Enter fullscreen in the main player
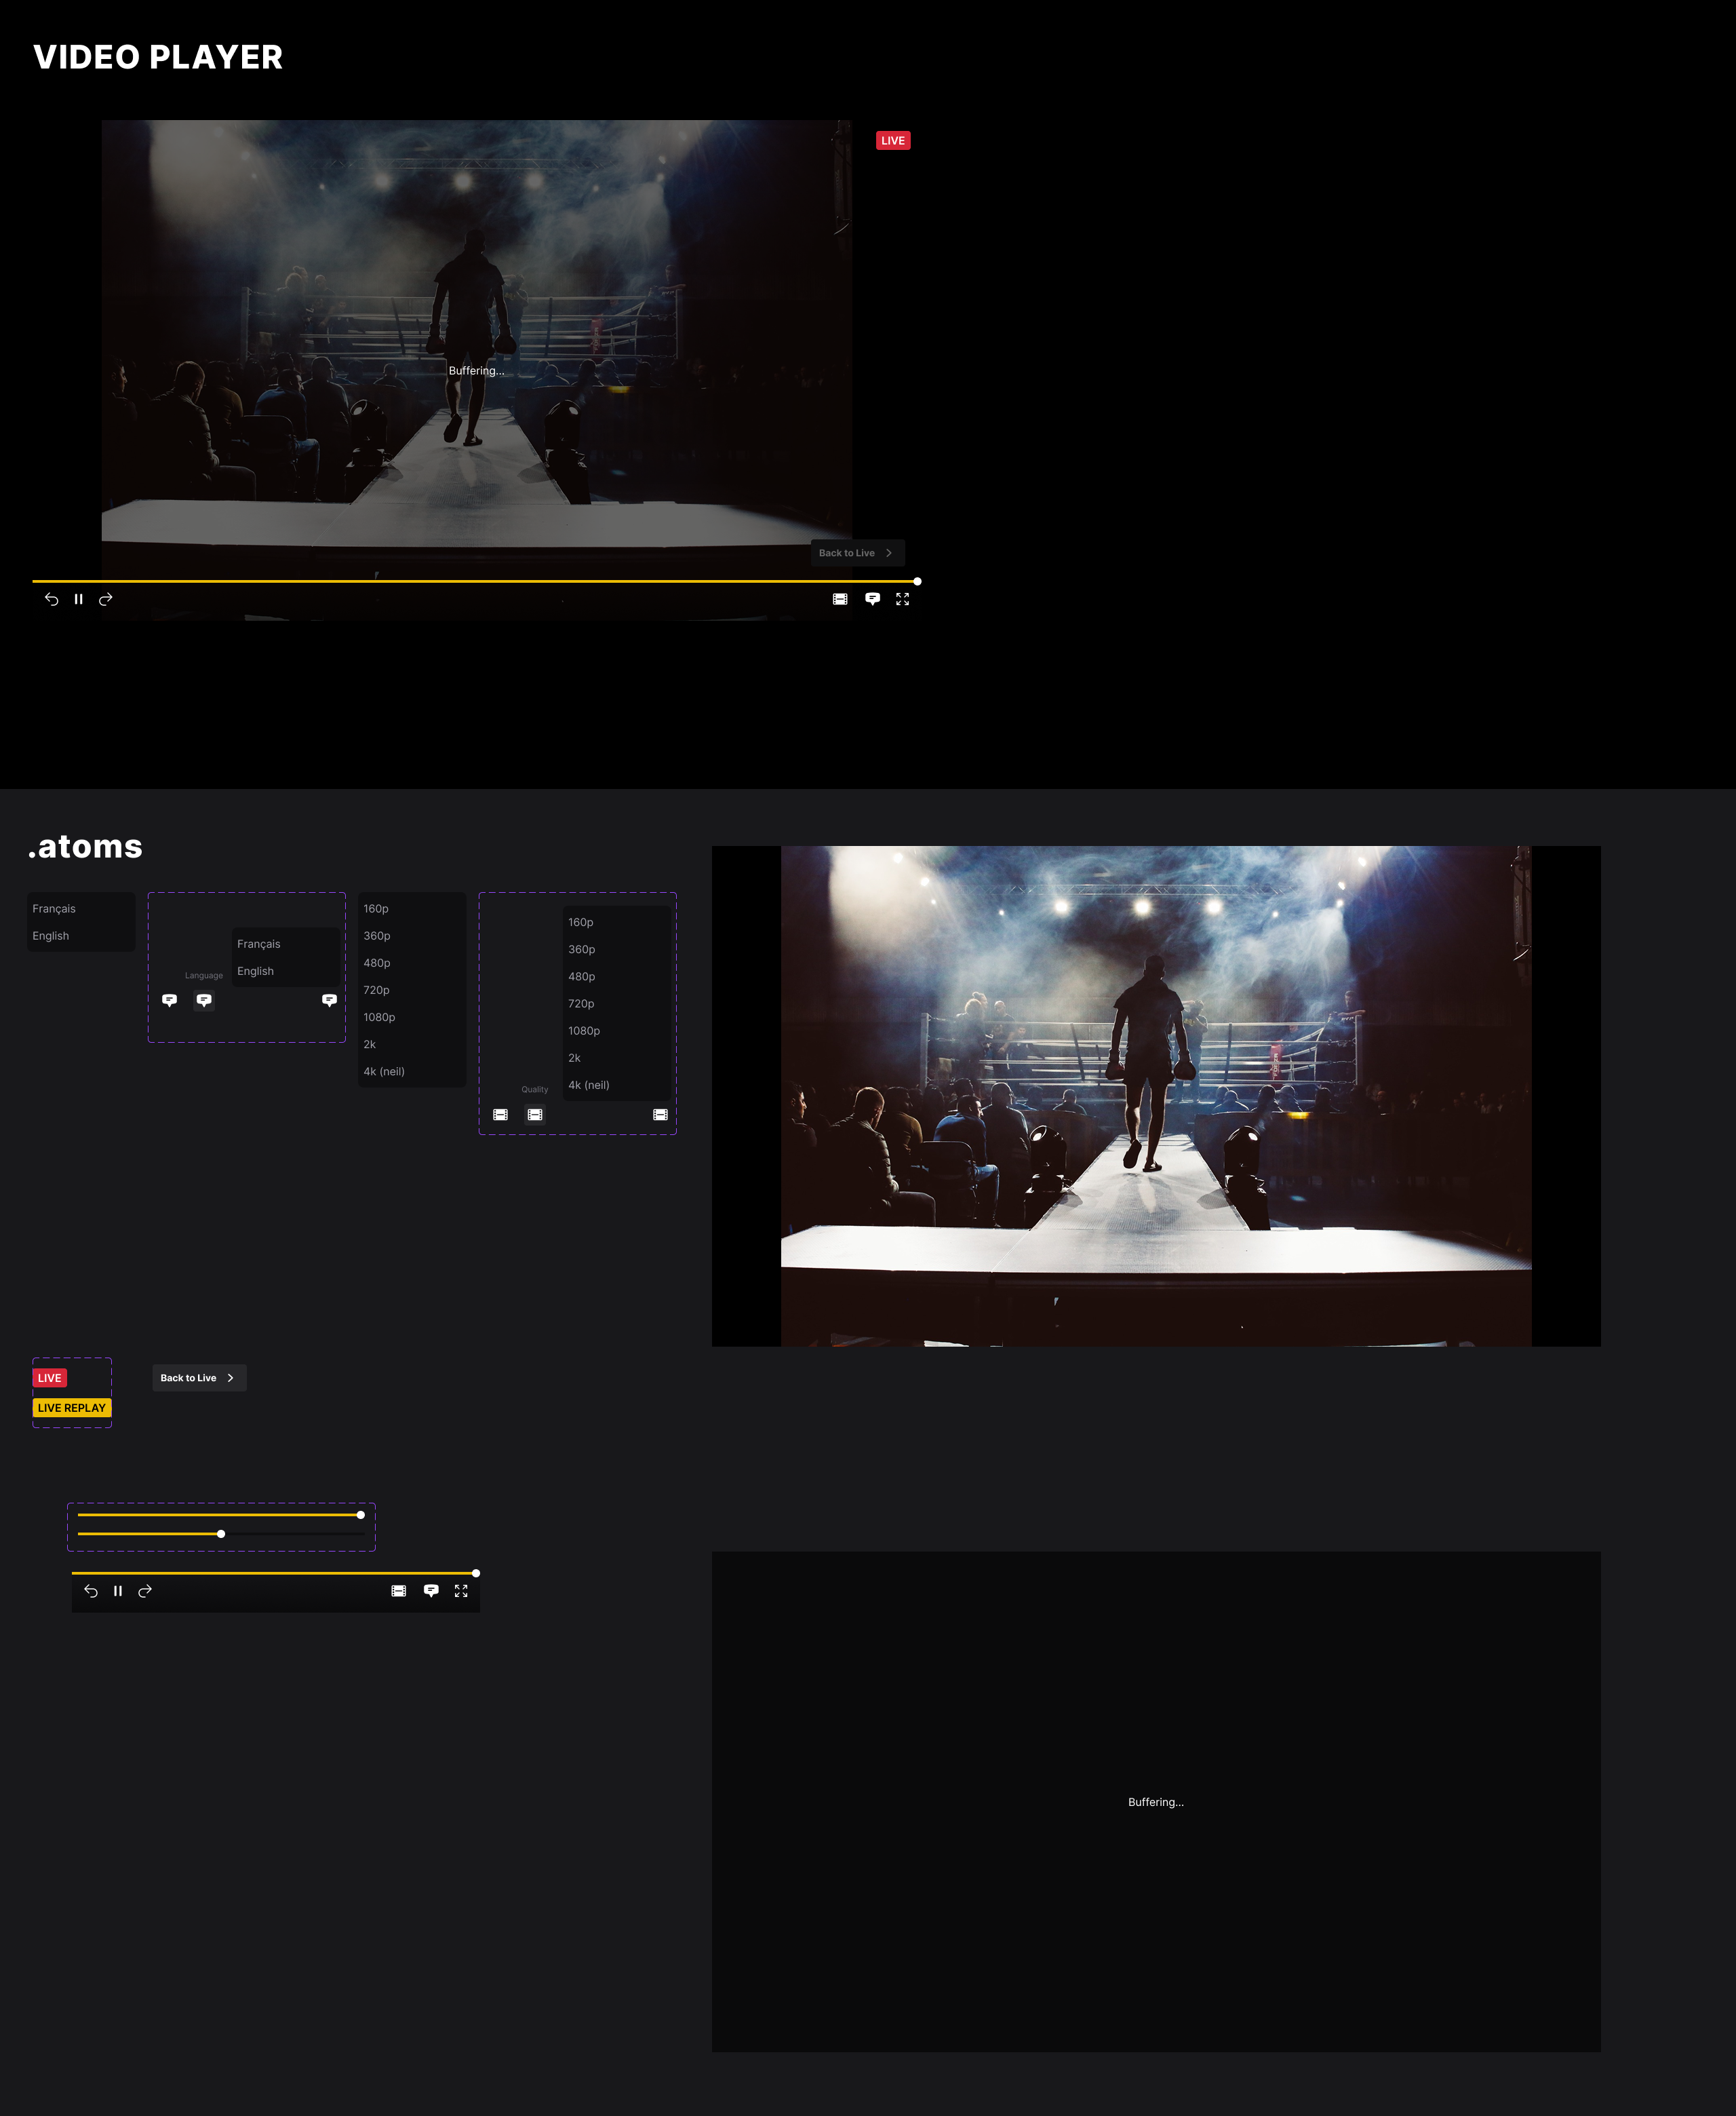The image size is (1736, 2116). point(902,599)
